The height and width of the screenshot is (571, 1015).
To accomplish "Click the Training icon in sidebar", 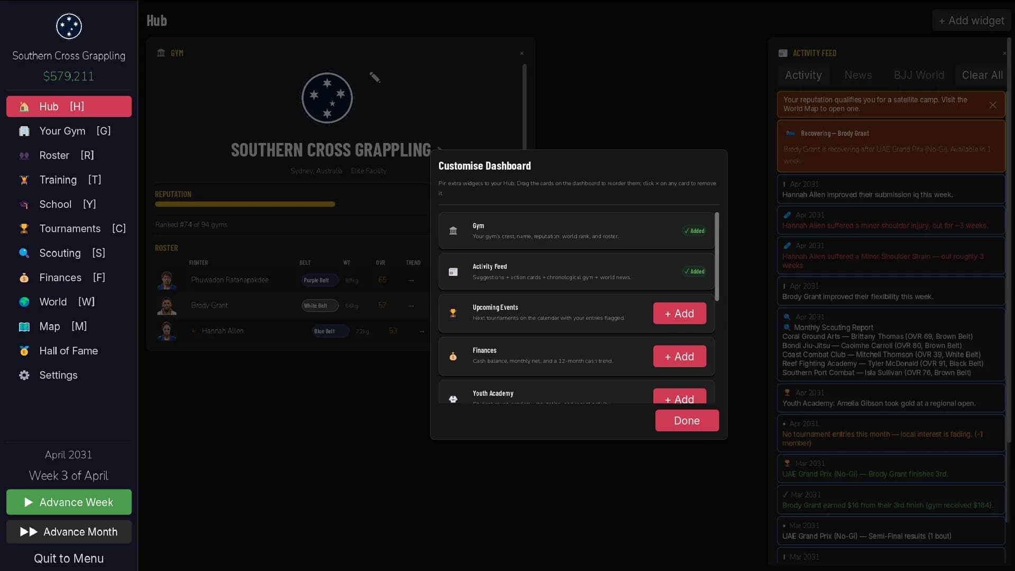I will pyautogui.click(x=24, y=180).
